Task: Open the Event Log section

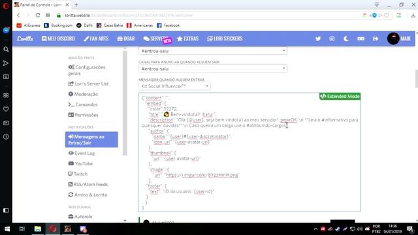Action: click(82, 153)
